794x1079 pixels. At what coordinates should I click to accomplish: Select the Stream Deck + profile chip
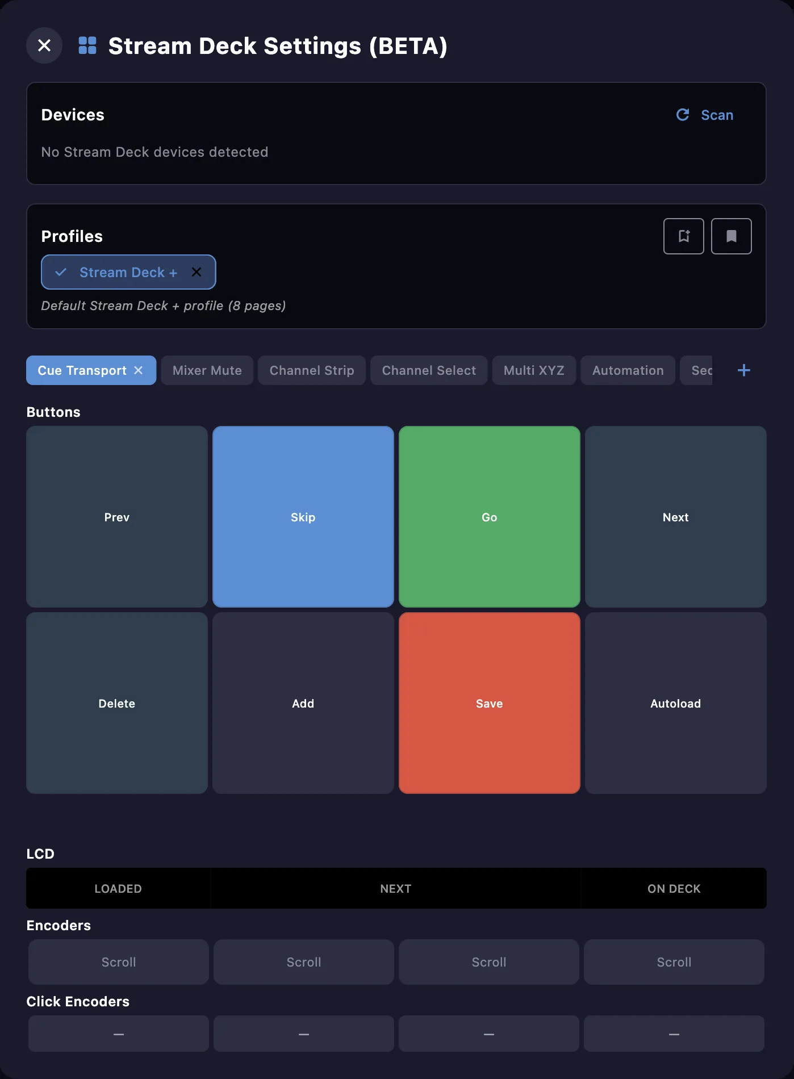128,272
